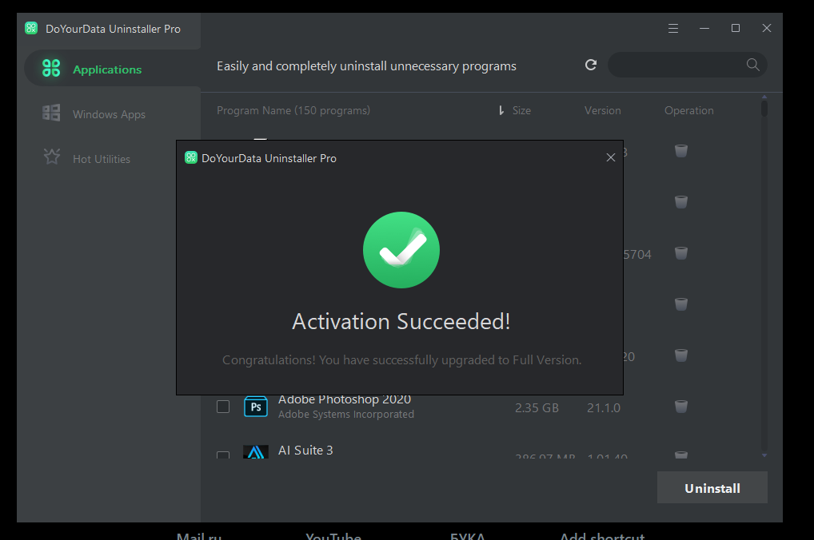Minimize the Uninstaller Pro window
Viewport: 814px width, 540px height.
pyautogui.click(x=704, y=29)
